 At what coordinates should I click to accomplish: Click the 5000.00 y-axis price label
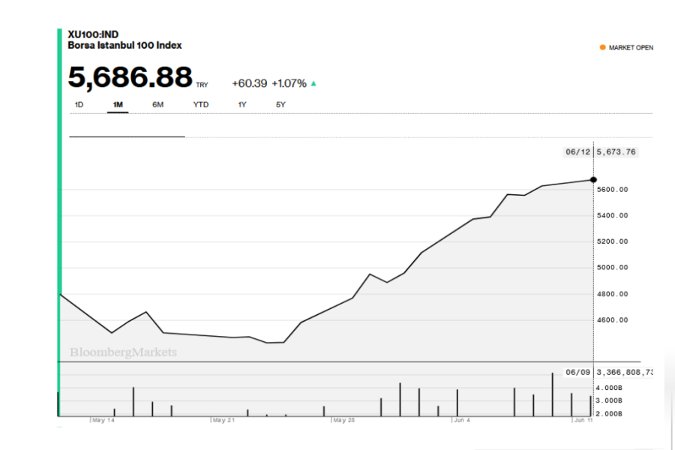[x=613, y=268]
